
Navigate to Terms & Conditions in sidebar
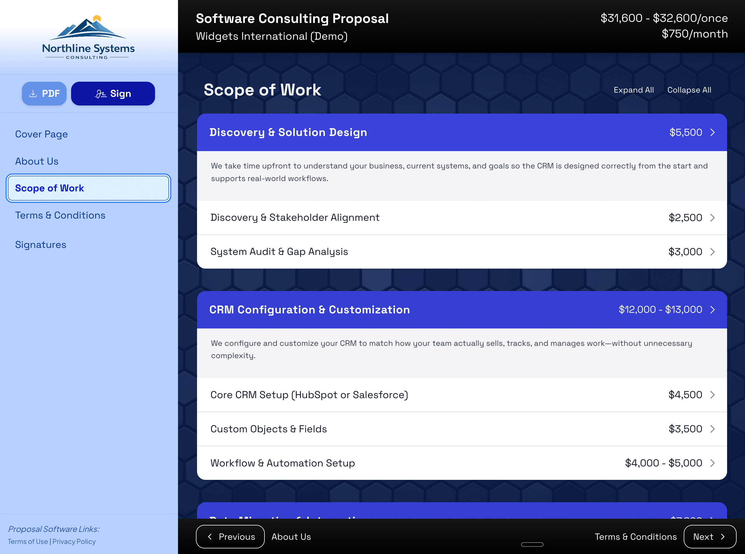pos(60,215)
